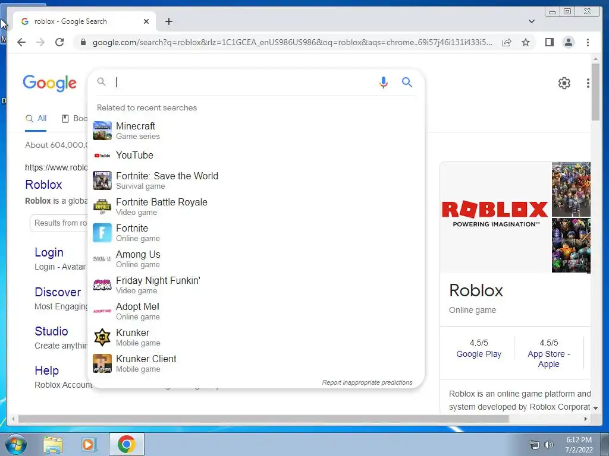Click the Chrome taskbar icon
Screen dimensions: 609x456
127,444
